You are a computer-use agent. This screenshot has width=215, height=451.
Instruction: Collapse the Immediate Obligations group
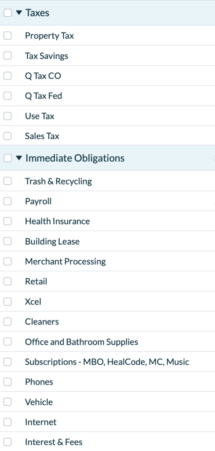(19, 158)
